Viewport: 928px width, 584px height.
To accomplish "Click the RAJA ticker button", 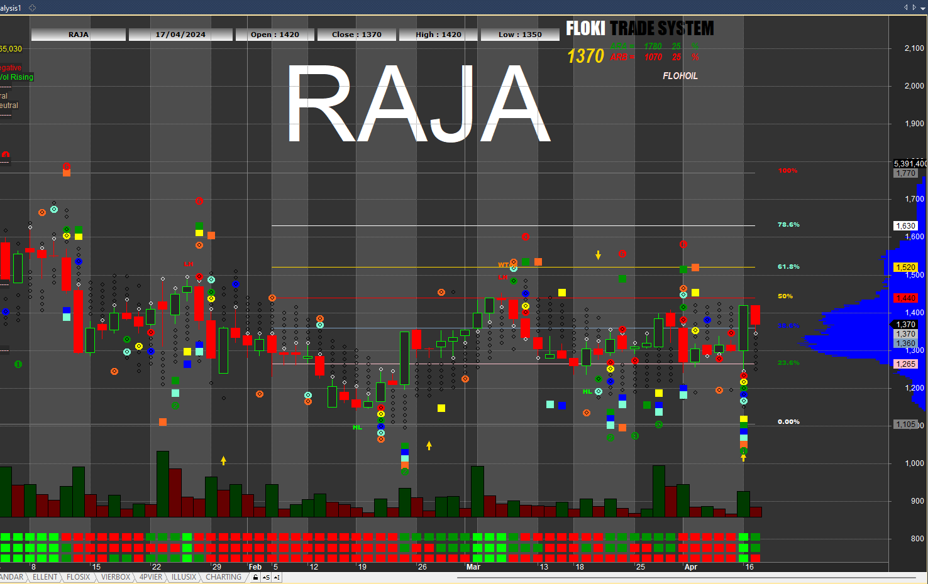I will [x=79, y=35].
